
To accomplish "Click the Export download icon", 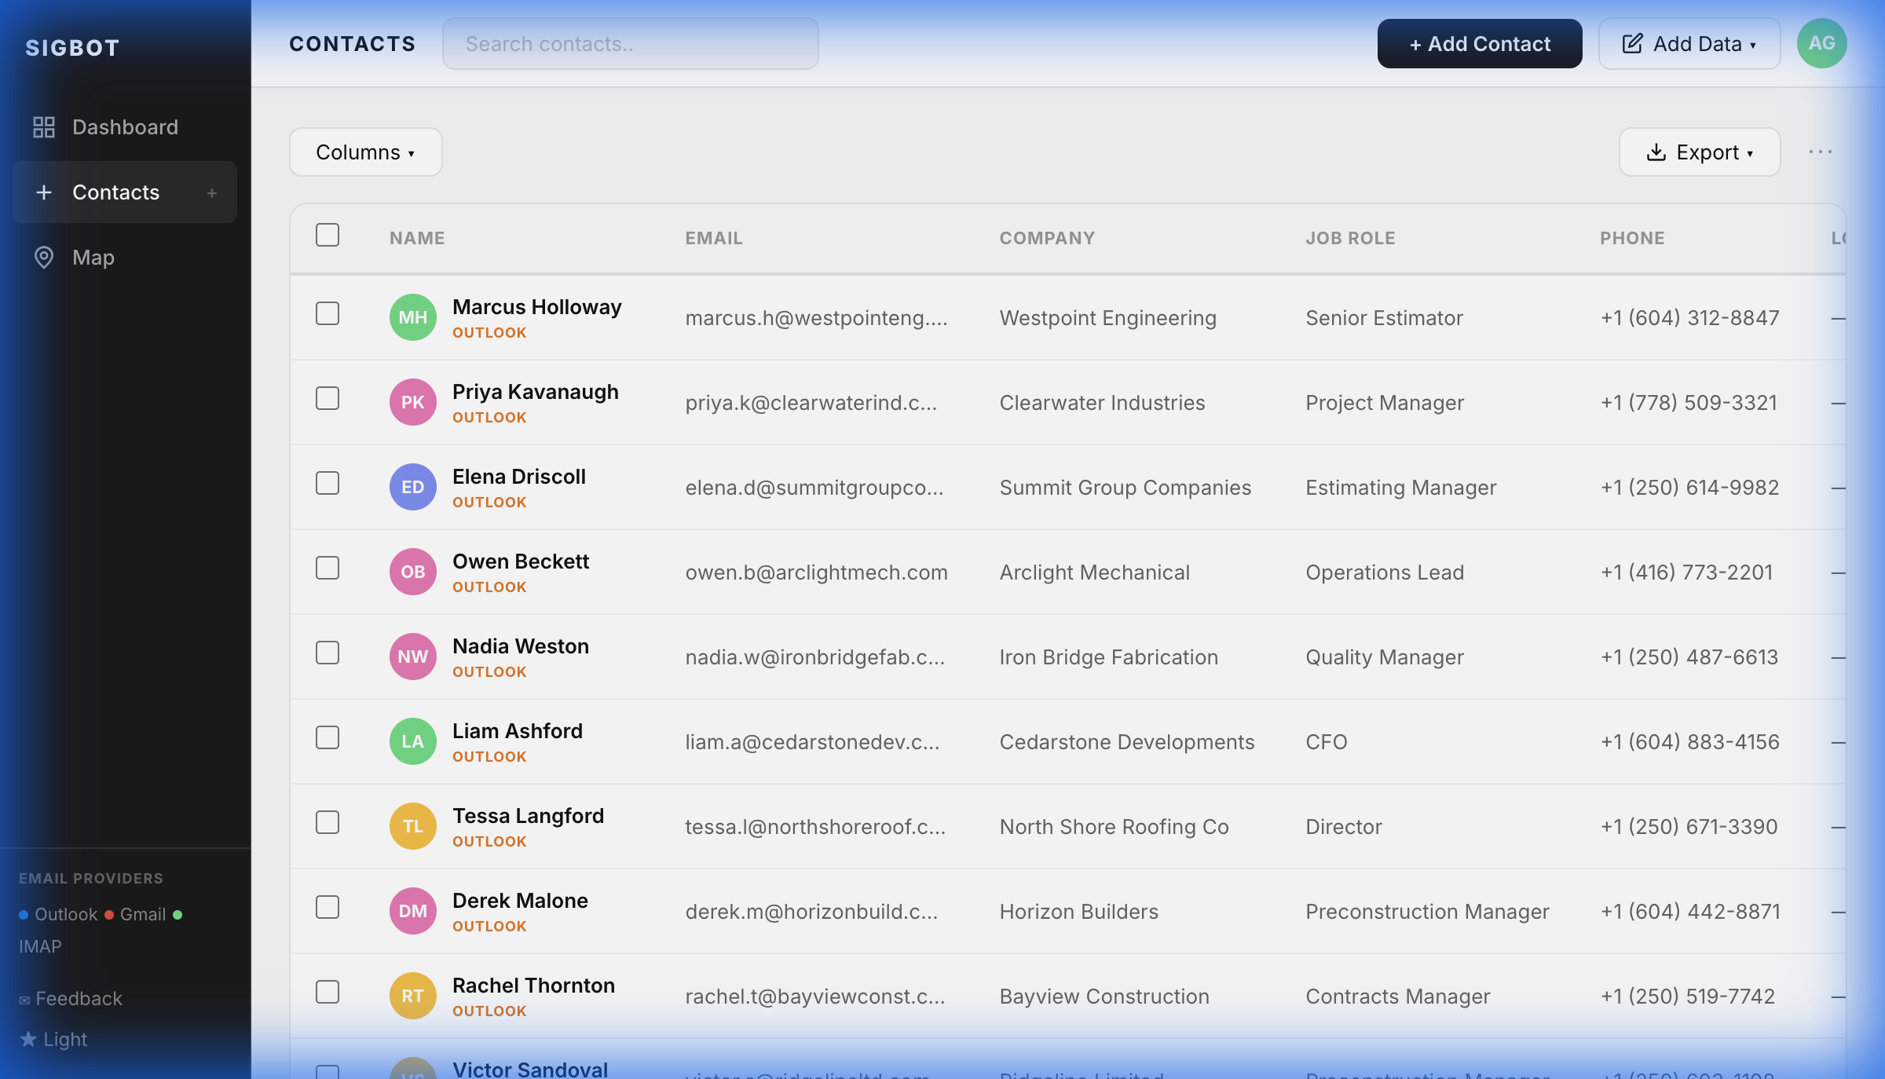I will coord(1656,152).
